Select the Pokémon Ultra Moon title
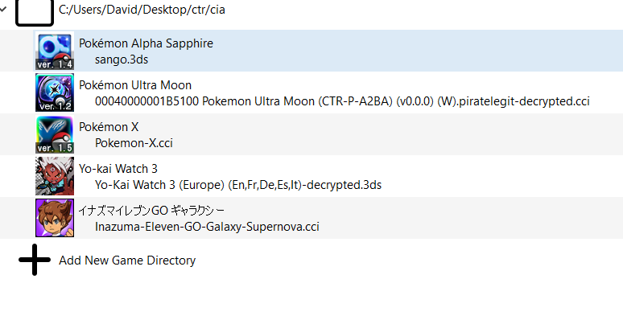 pyautogui.click(x=135, y=85)
